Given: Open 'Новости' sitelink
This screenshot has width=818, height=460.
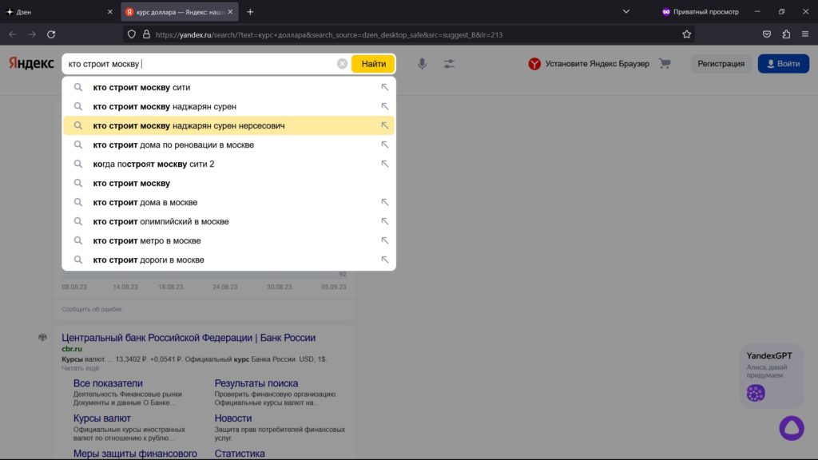Looking at the screenshot, I should pos(233,418).
